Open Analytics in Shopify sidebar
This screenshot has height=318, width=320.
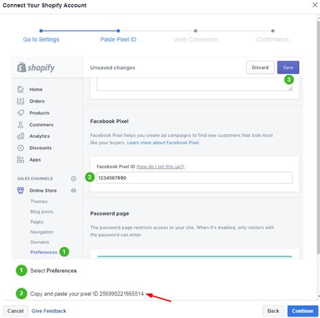coord(40,136)
